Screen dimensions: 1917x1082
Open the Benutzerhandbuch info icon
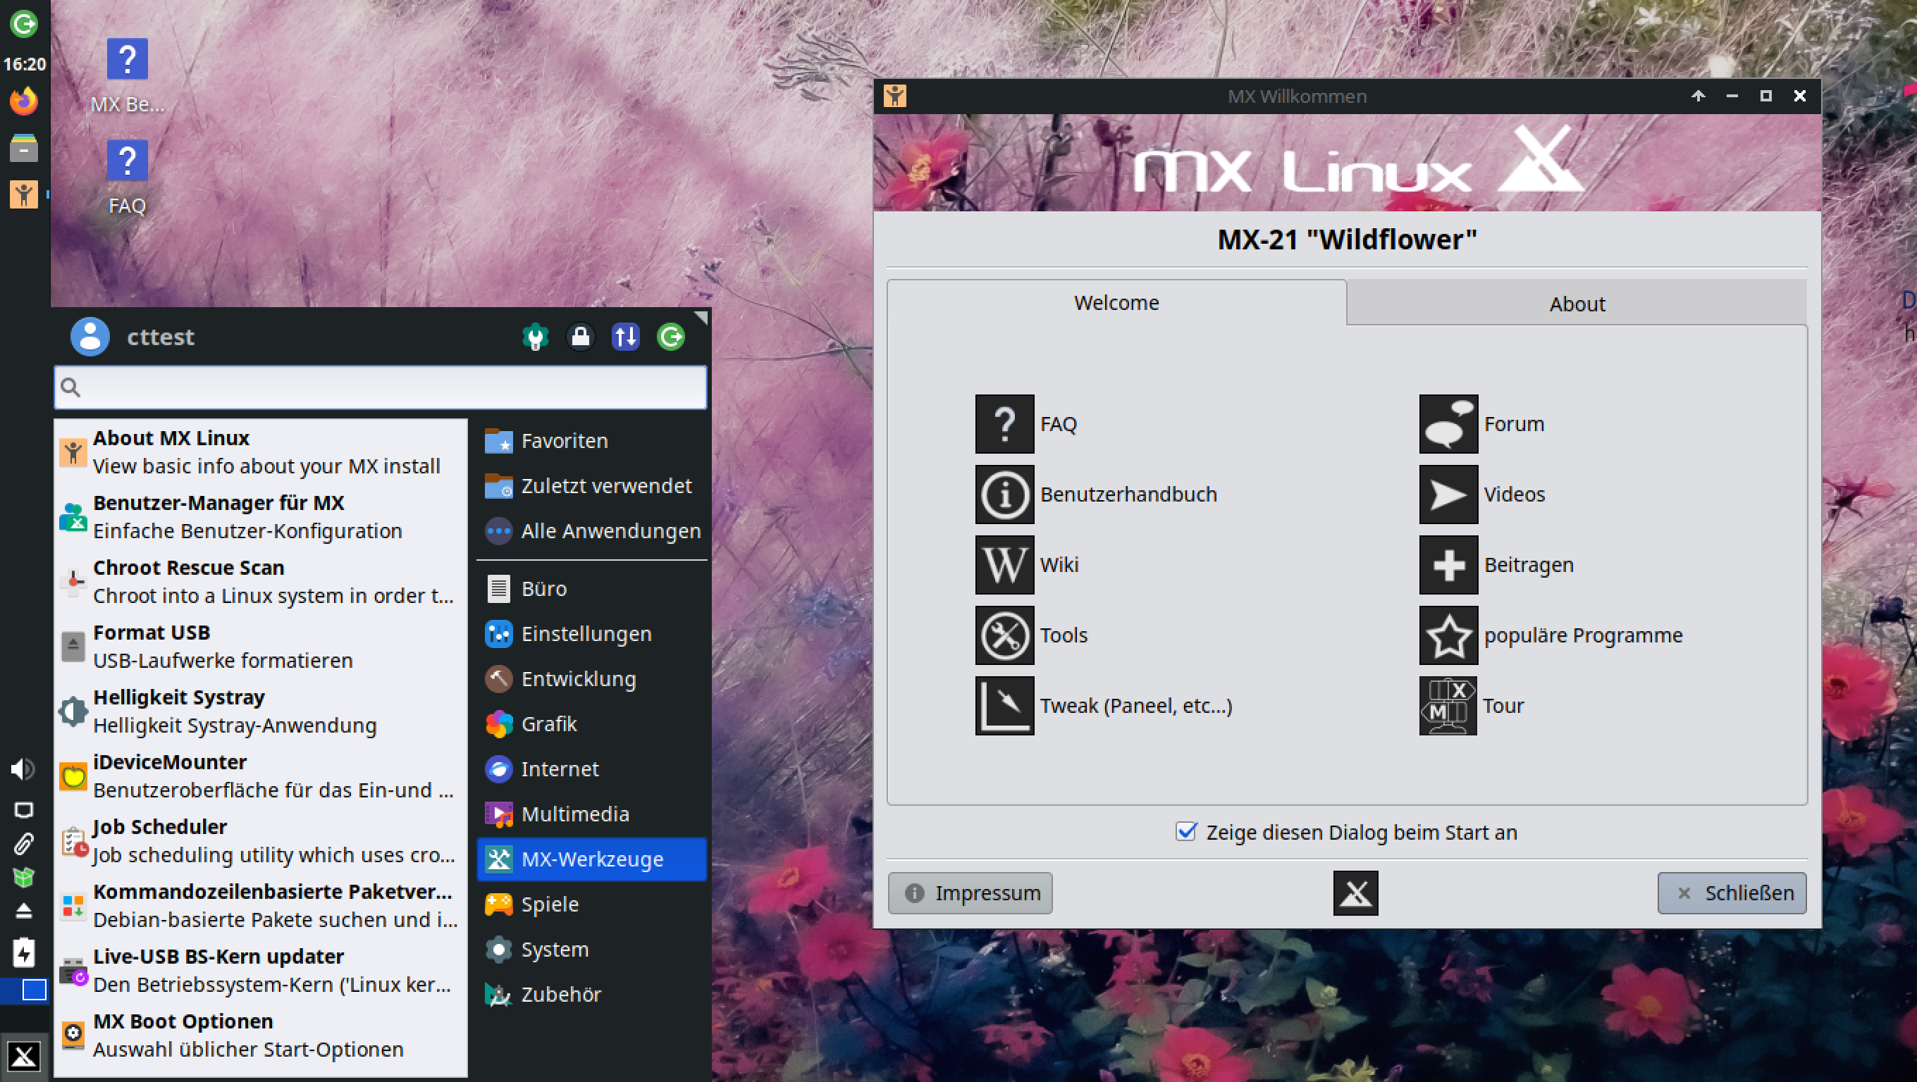click(1004, 495)
